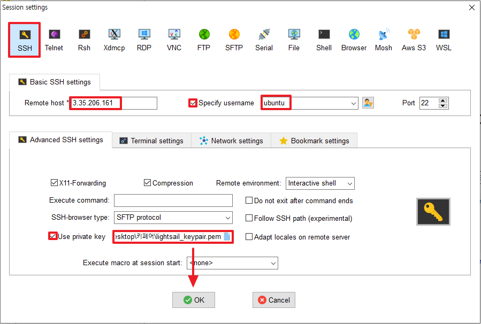Select the SSH session type icon
Image resolution: width=481 pixels, height=324 pixels.
[25, 40]
